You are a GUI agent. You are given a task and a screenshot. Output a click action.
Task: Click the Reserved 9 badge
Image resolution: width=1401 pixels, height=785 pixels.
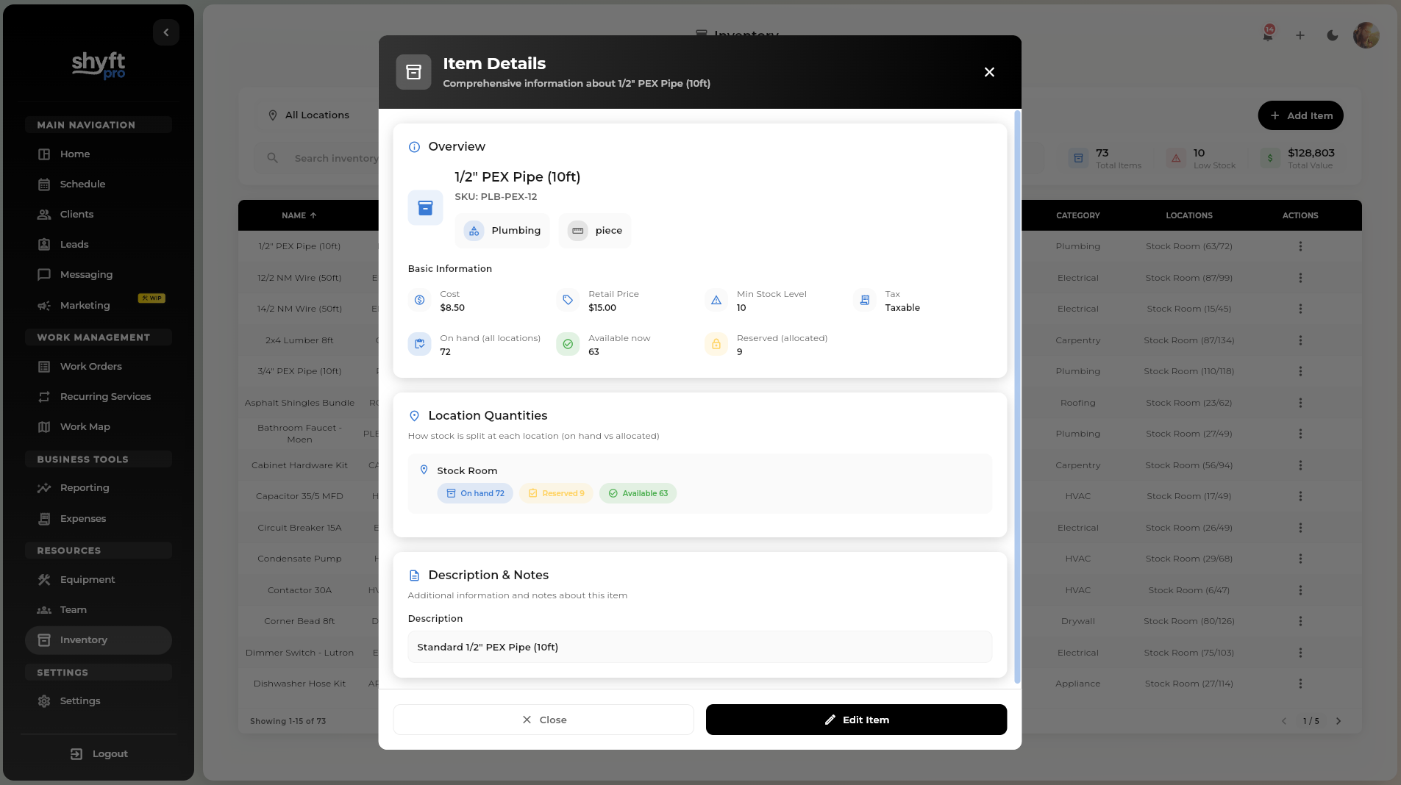tap(556, 493)
